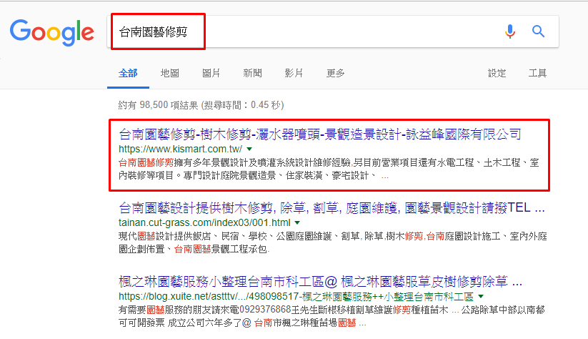
Task: Open the 台南園藝設計提供樹木修剪 result title
Action: coord(332,208)
